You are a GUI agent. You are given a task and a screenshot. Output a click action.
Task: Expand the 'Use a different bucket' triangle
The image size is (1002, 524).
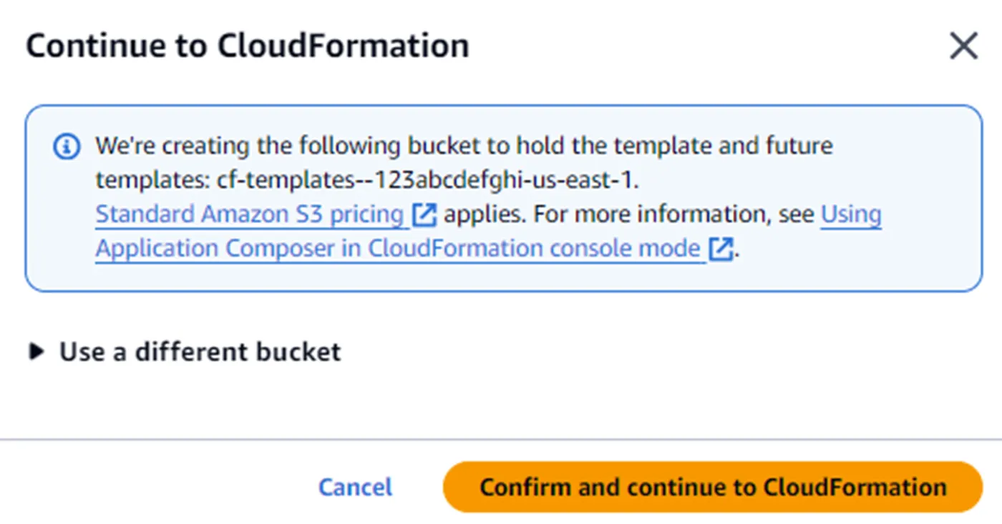(x=37, y=352)
